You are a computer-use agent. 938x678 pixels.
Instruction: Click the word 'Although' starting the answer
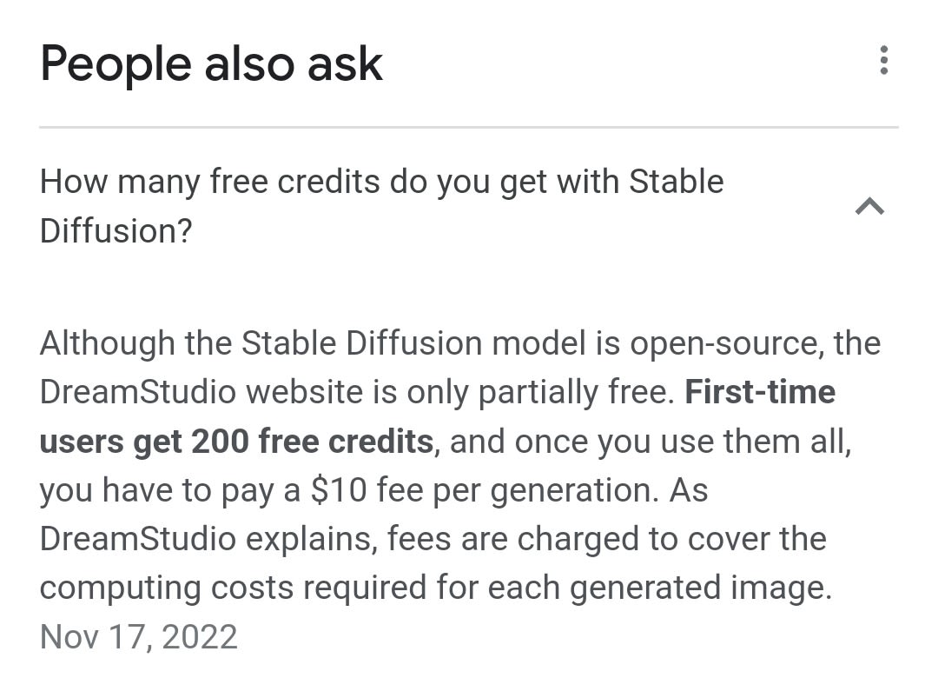tap(107, 343)
